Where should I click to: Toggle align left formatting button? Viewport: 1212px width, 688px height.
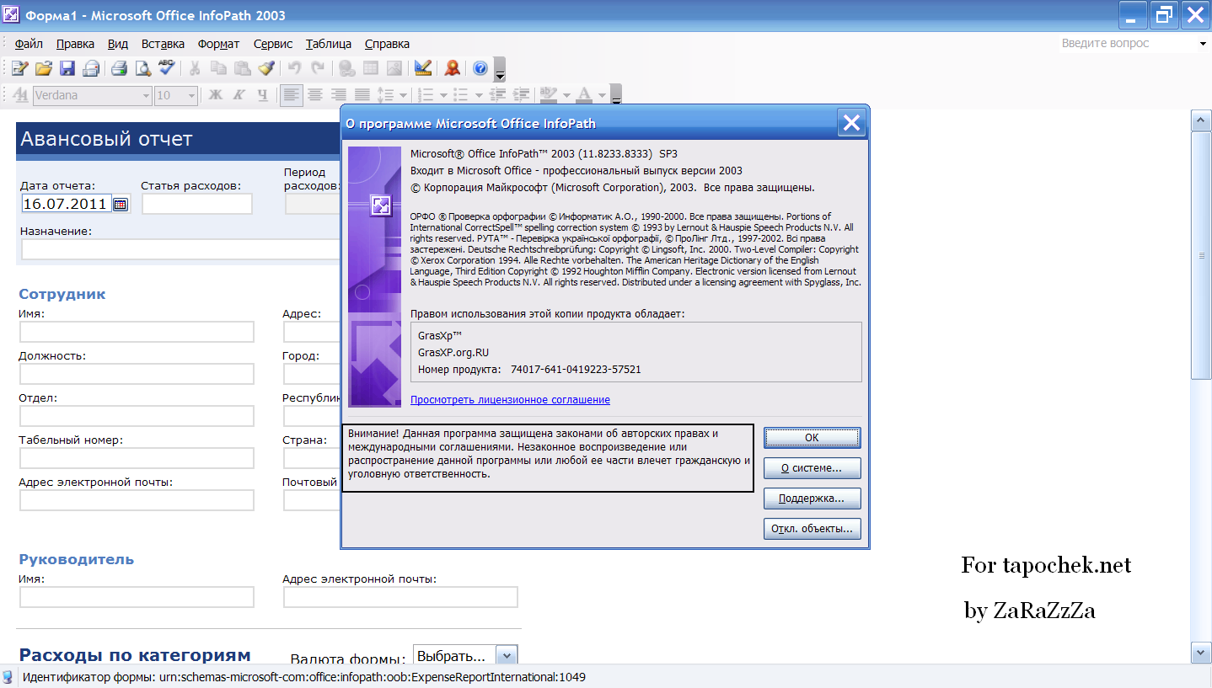point(292,95)
